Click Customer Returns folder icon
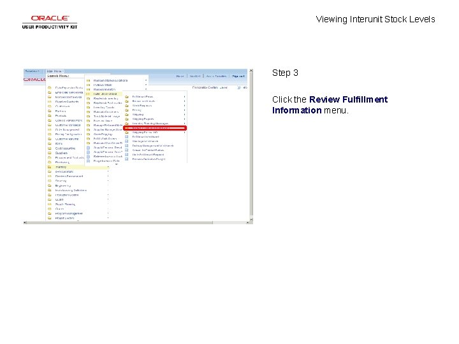 coord(50,139)
